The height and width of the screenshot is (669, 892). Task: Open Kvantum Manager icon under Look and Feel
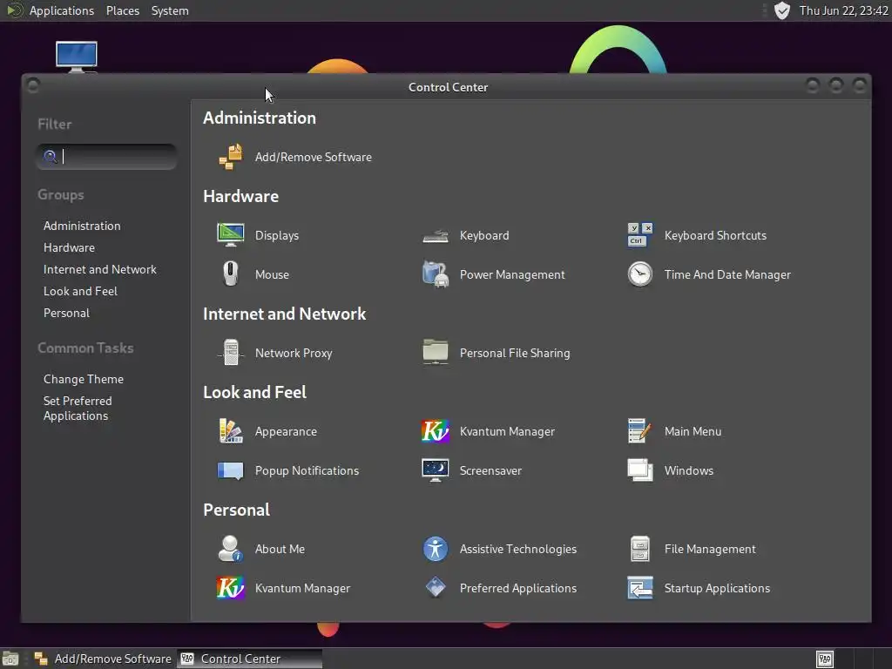point(436,431)
